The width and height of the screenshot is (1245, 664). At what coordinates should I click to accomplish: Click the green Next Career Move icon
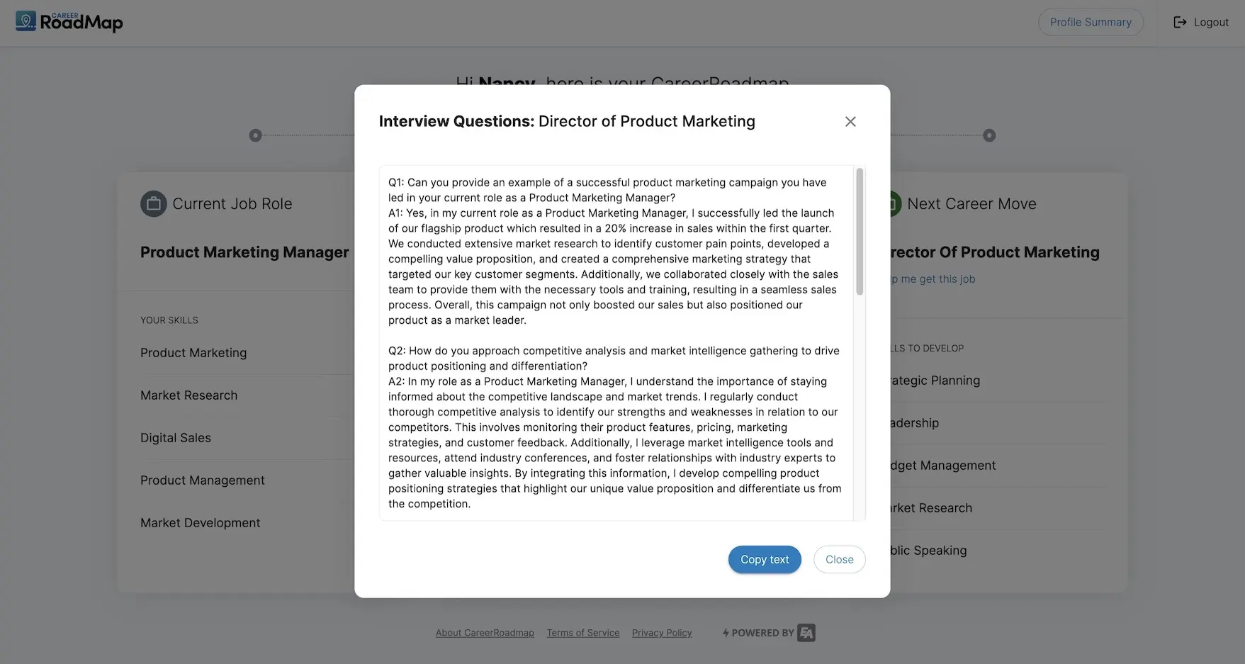895,204
